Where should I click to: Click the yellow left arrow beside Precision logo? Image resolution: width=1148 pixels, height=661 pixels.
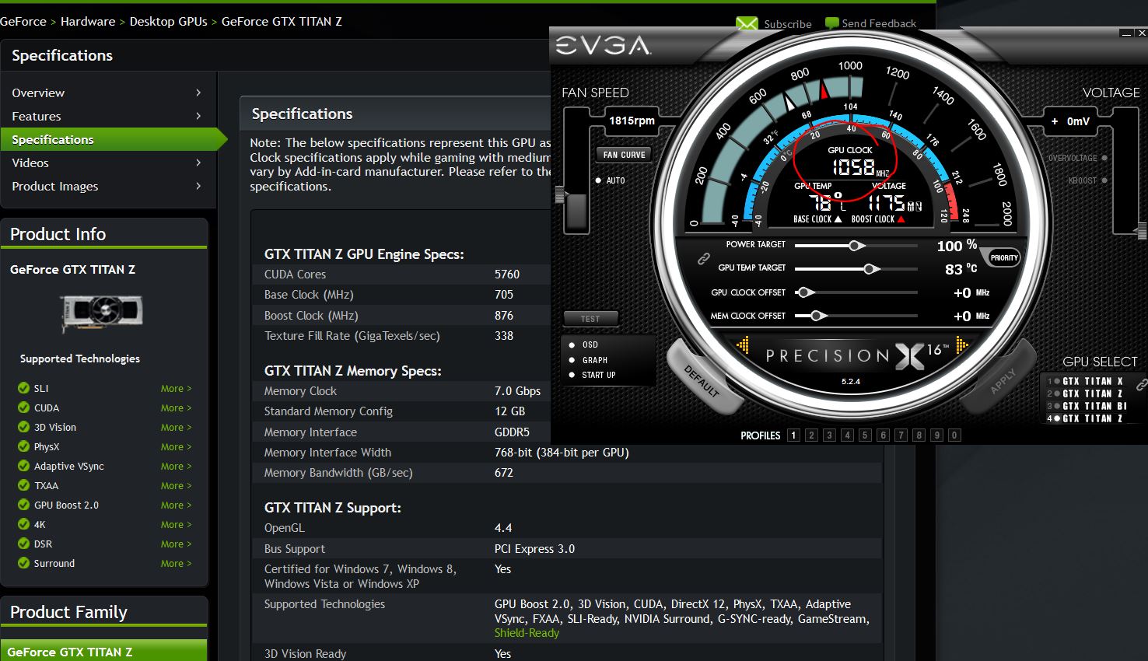tap(743, 344)
